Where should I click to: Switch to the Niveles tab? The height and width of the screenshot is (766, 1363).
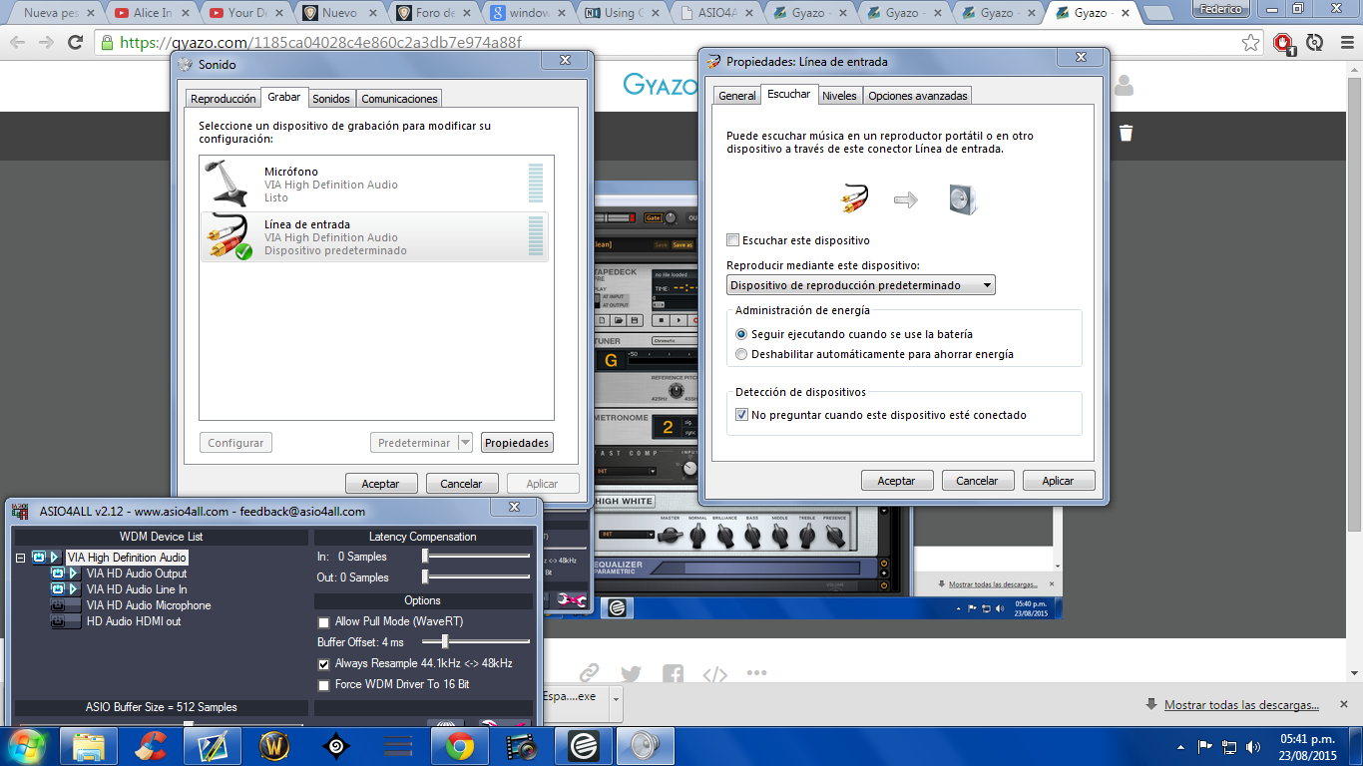coord(839,95)
